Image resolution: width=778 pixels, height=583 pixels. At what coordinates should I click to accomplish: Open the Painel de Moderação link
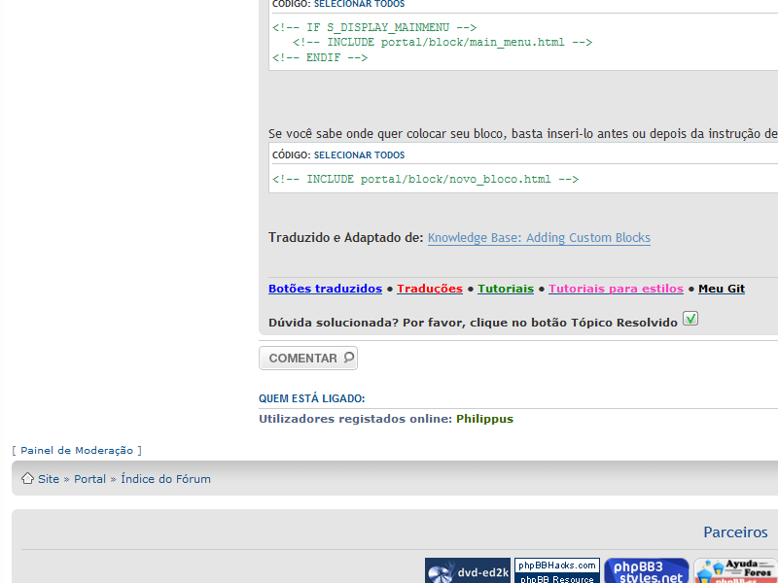pos(77,451)
